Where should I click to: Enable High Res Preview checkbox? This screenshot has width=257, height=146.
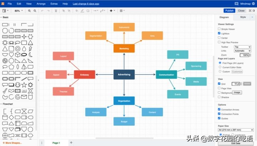click(219, 42)
